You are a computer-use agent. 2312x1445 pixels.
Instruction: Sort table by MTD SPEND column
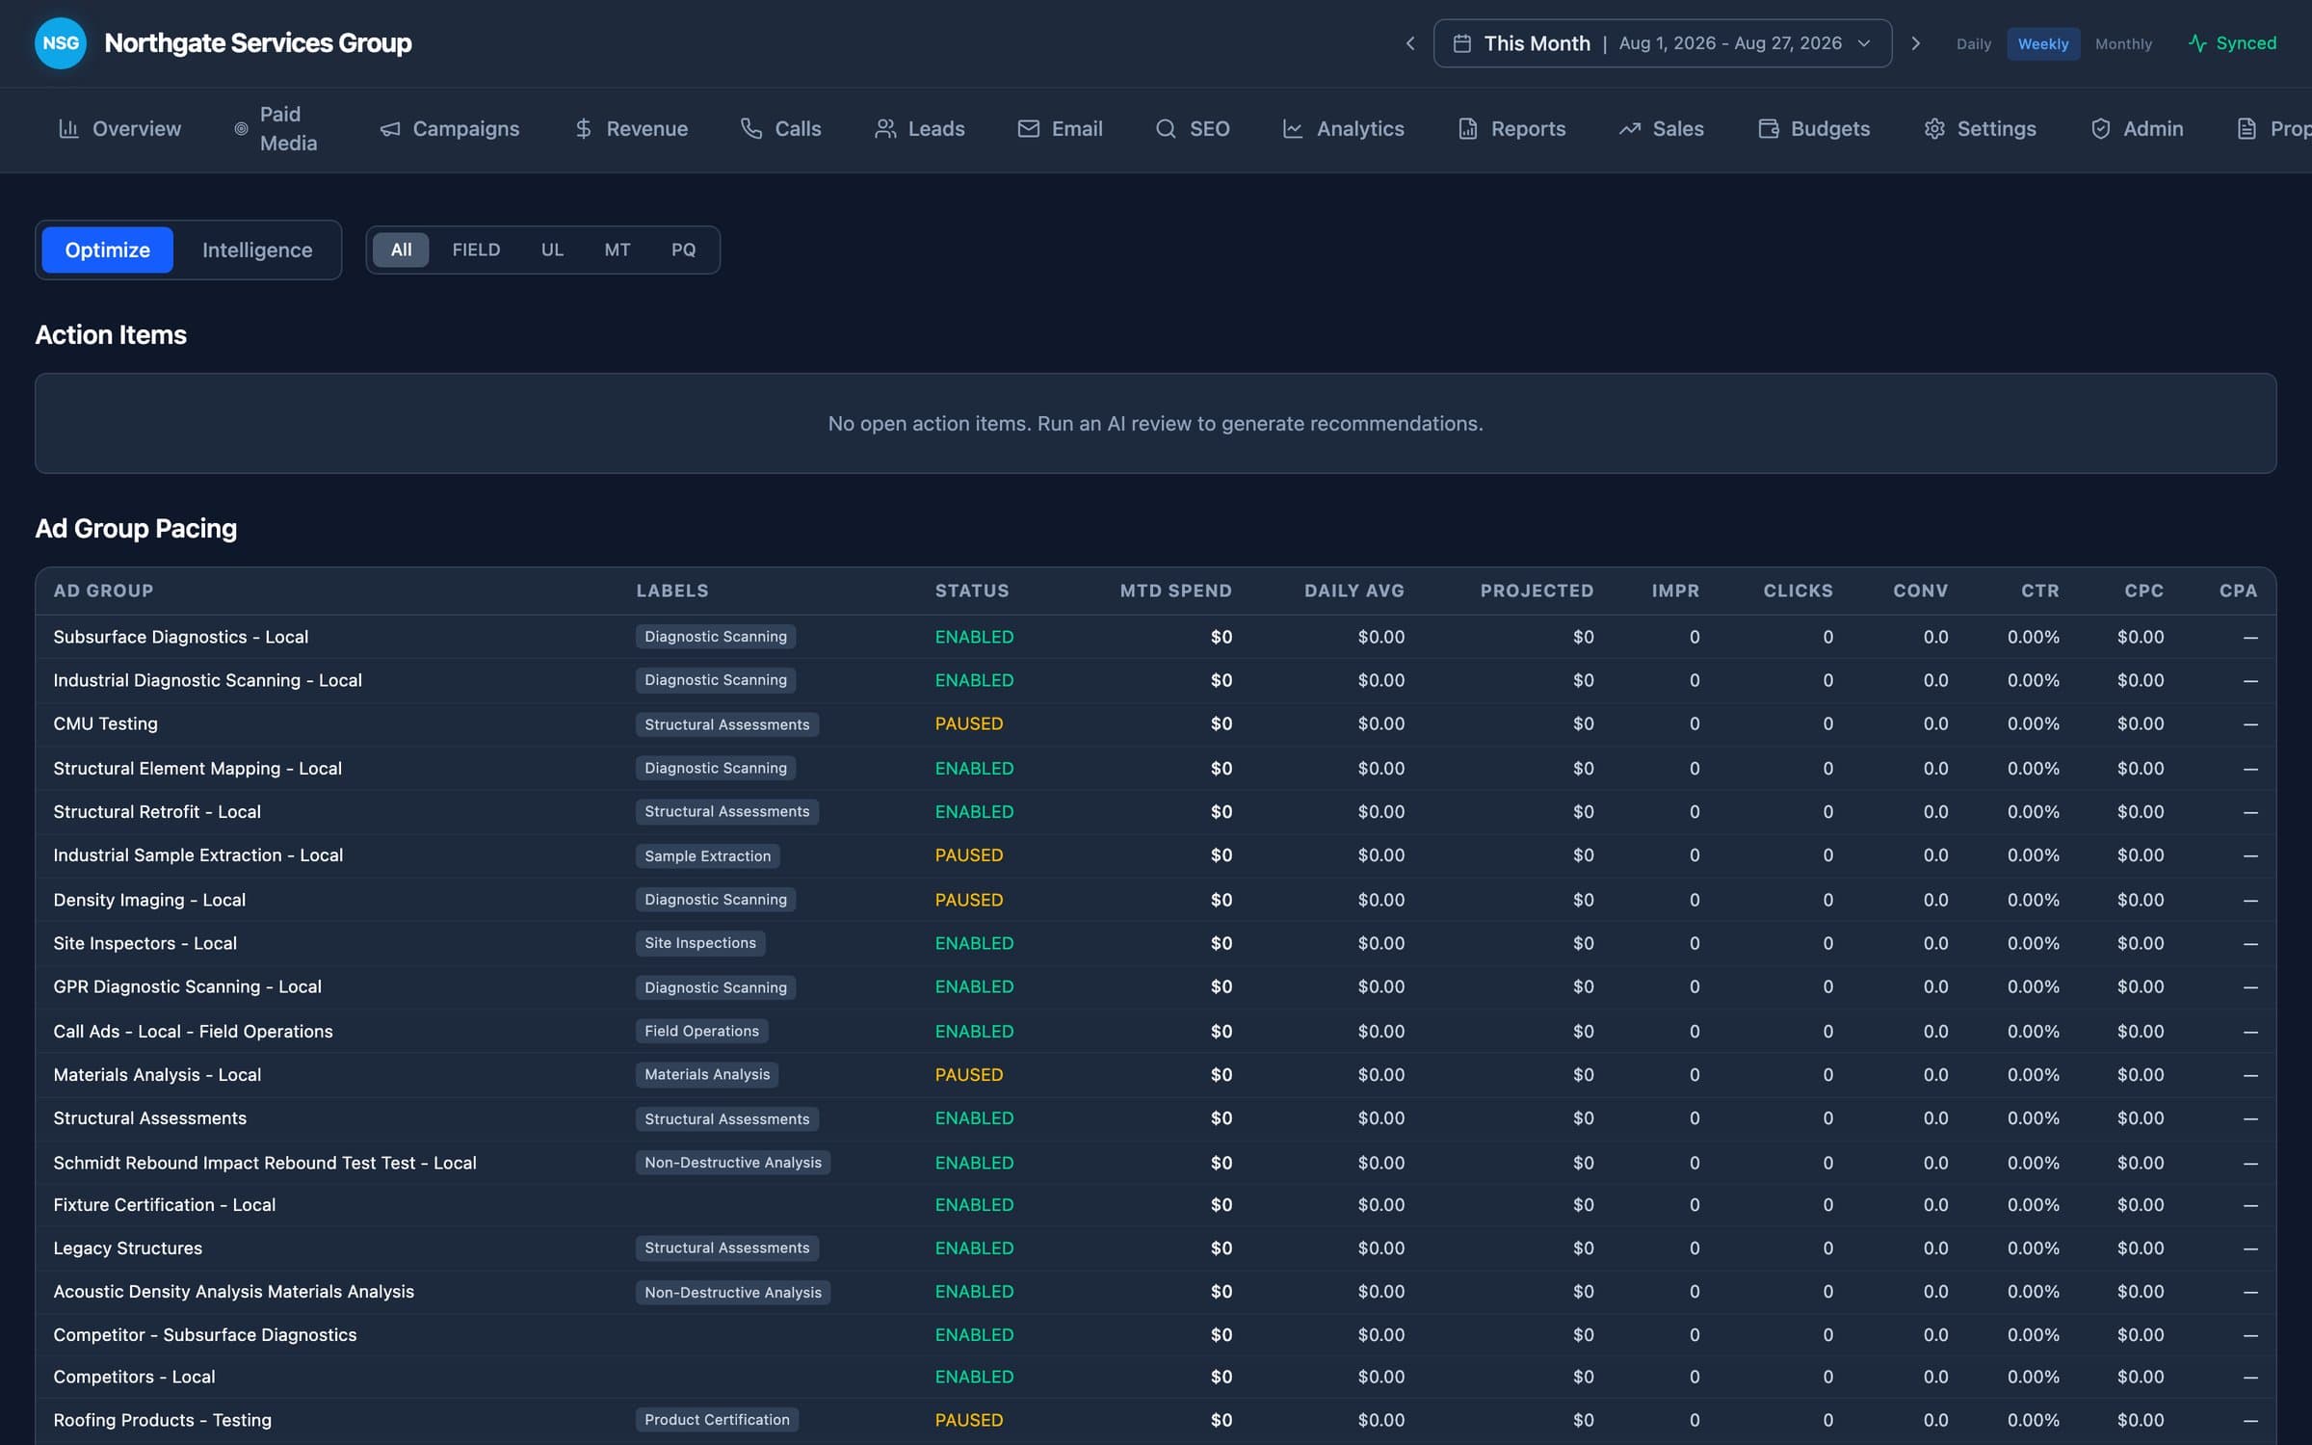tap(1175, 591)
